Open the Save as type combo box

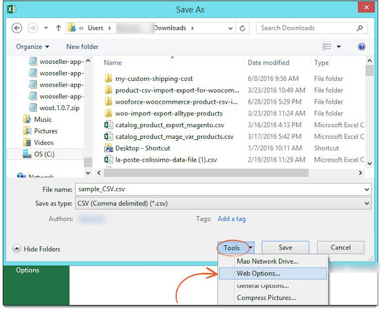[x=223, y=203]
